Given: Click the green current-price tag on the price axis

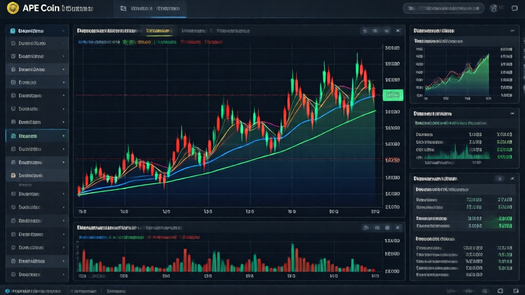Looking at the screenshot, I should click(393, 95).
